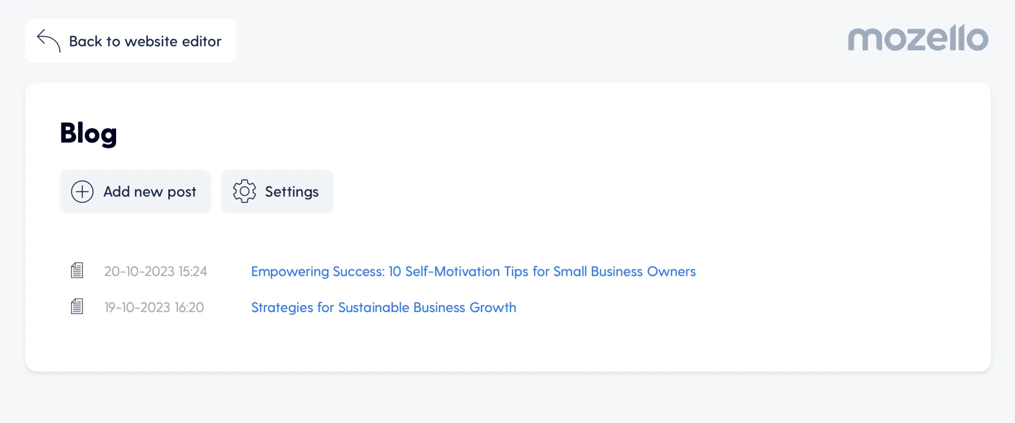Viewport: 1015px width, 423px height.
Task: Select the date 19-10-2023 16:20
Action: [x=154, y=308]
